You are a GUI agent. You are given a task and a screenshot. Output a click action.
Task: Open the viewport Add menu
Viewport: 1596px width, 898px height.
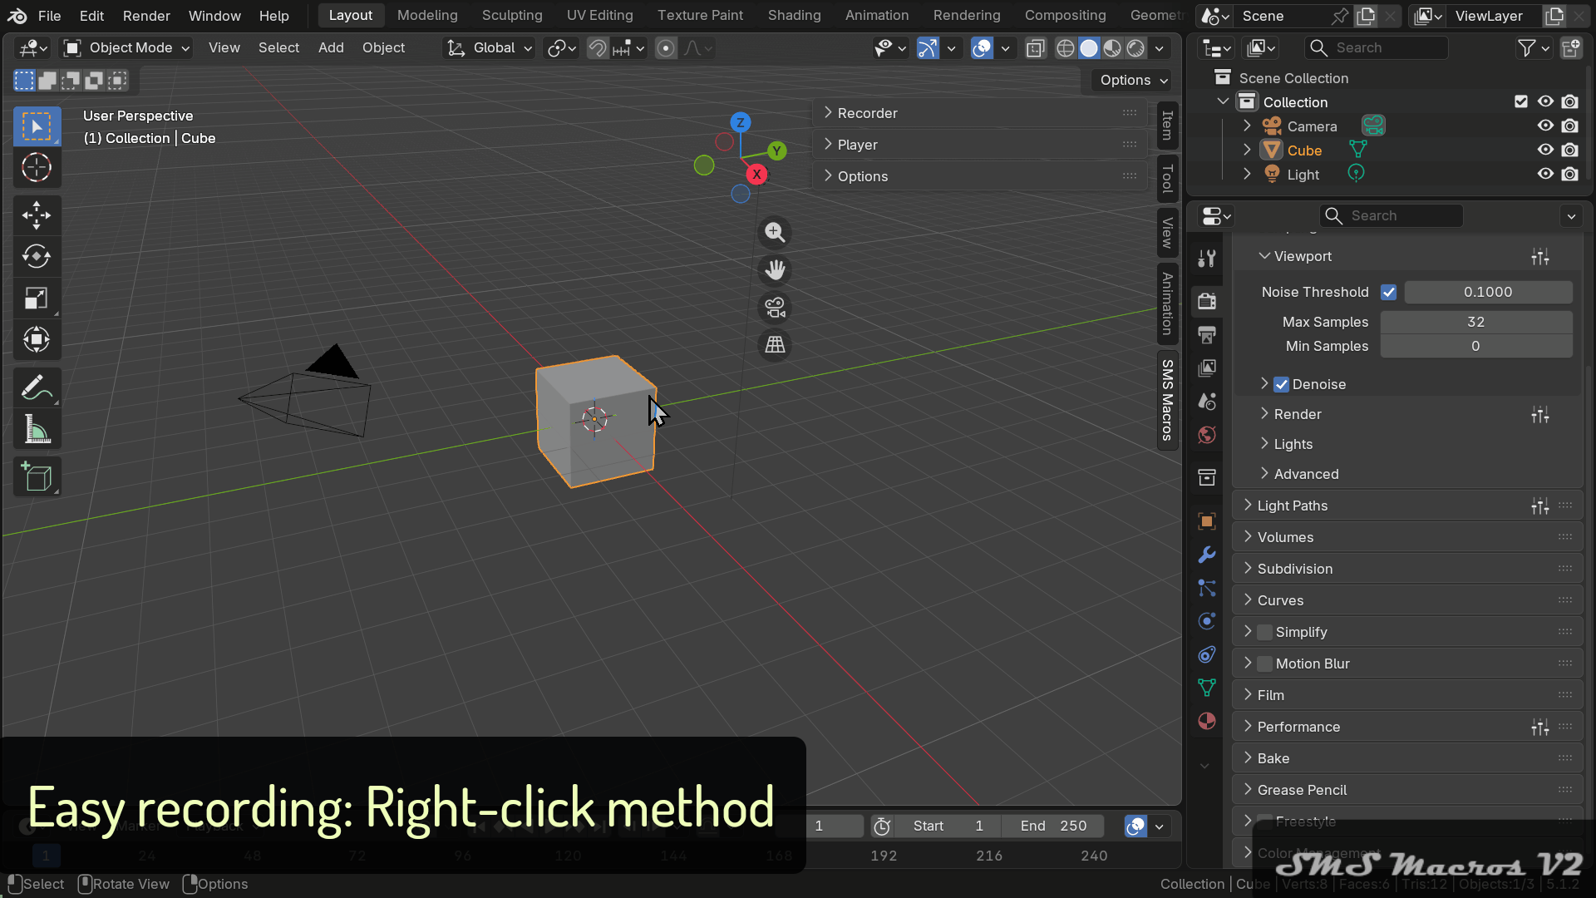click(331, 48)
